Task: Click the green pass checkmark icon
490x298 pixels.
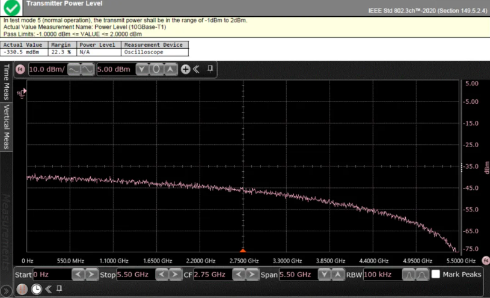Action: point(12,7)
